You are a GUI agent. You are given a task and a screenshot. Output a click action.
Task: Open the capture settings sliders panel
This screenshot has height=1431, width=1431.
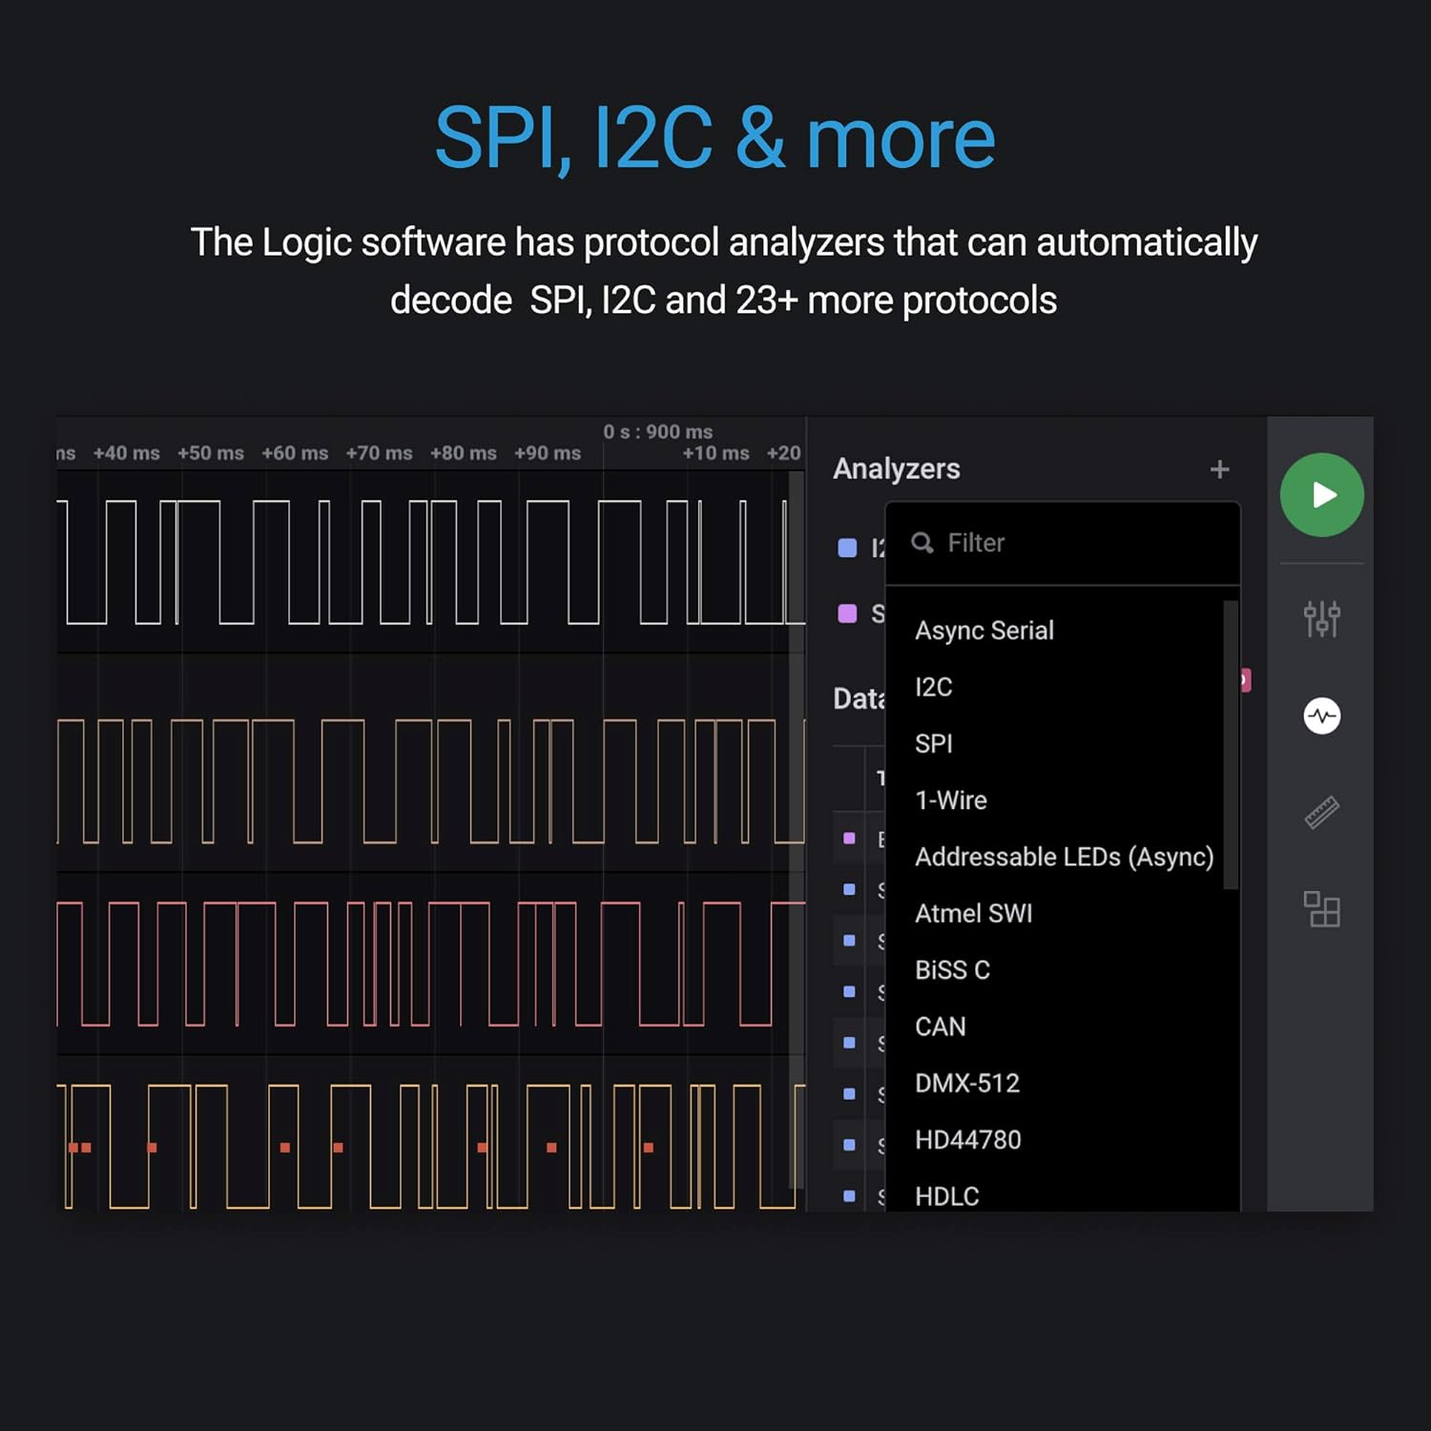[1321, 619]
